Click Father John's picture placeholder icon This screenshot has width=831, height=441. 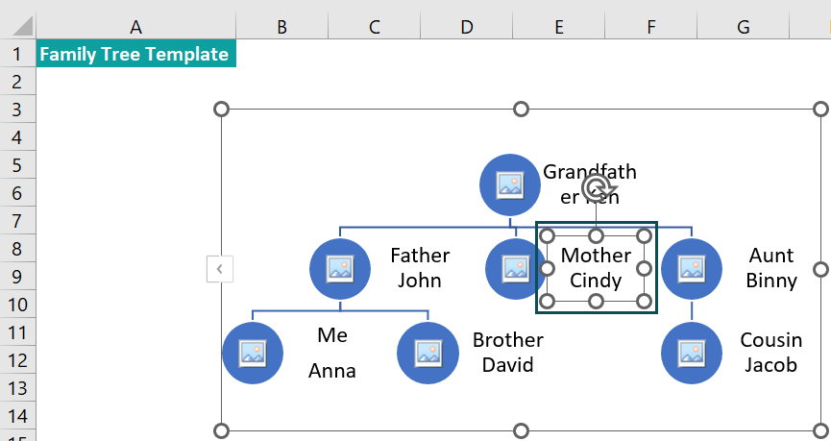point(340,269)
